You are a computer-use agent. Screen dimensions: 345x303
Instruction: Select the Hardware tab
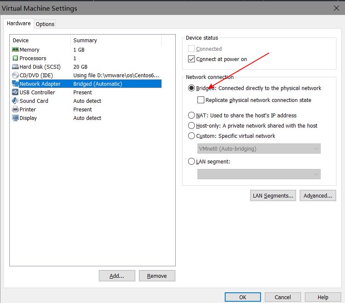point(19,23)
